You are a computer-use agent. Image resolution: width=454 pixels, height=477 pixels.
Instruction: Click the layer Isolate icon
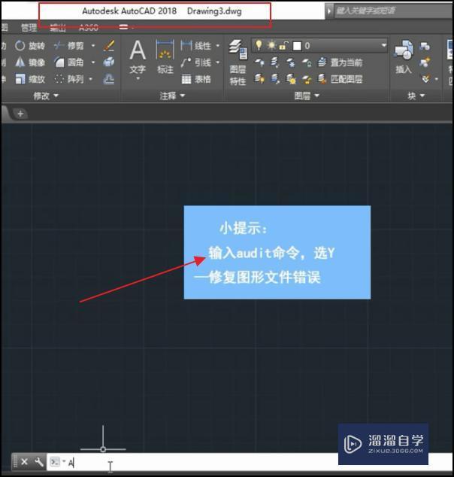click(275, 62)
